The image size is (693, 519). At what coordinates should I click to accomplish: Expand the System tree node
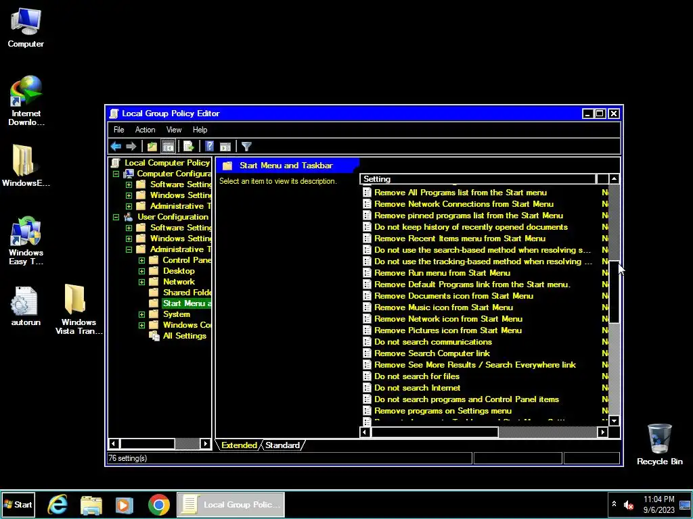click(141, 315)
